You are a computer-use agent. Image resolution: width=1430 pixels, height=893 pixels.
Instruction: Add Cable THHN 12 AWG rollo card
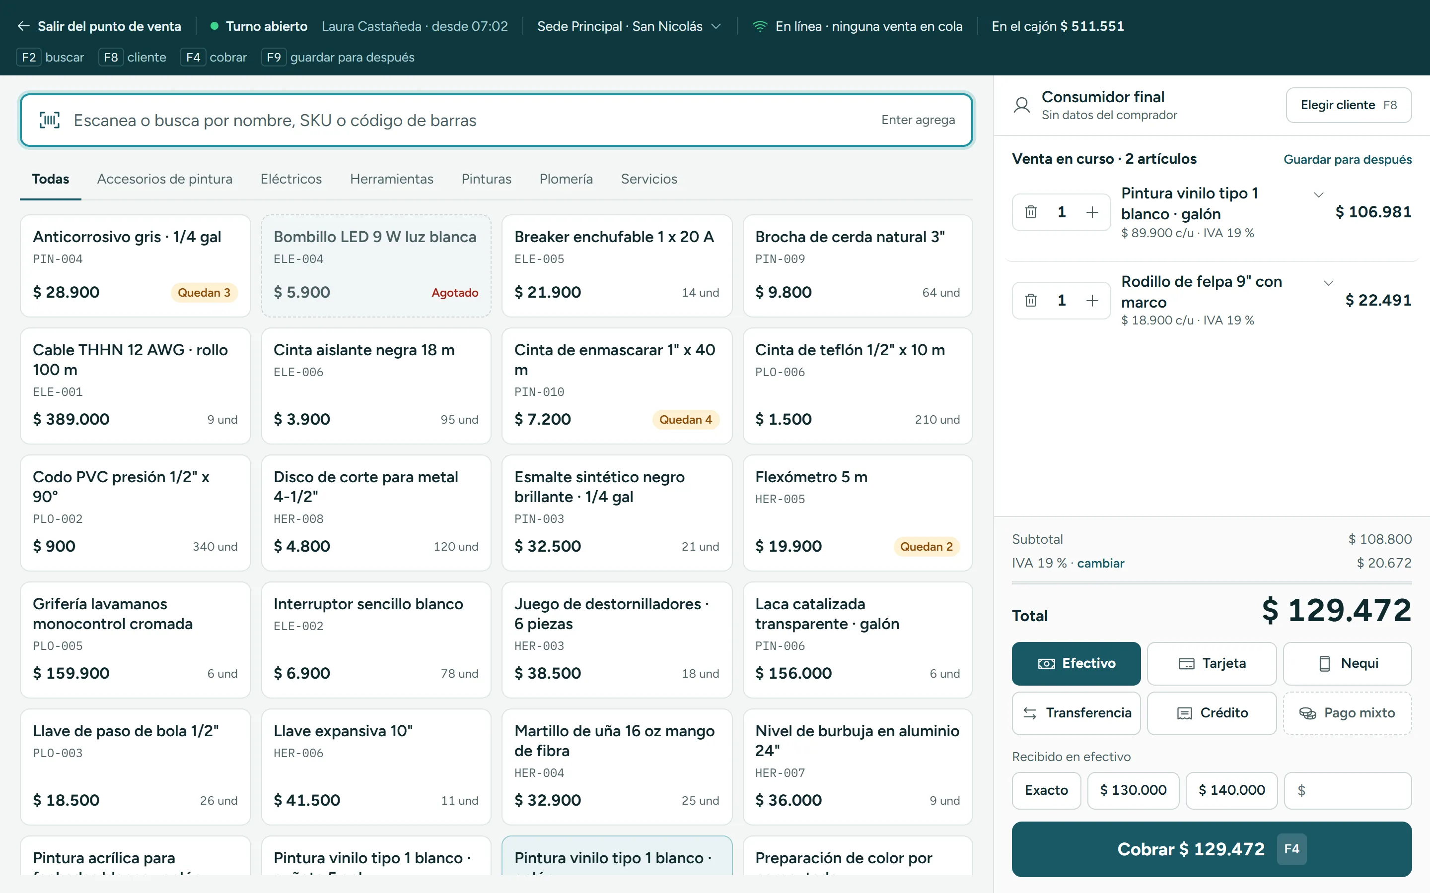pyautogui.click(x=136, y=385)
